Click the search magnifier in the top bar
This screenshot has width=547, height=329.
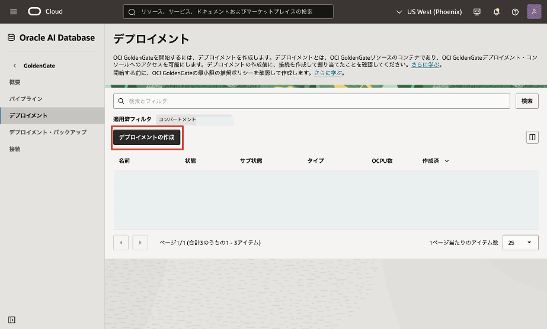click(132, 12)
